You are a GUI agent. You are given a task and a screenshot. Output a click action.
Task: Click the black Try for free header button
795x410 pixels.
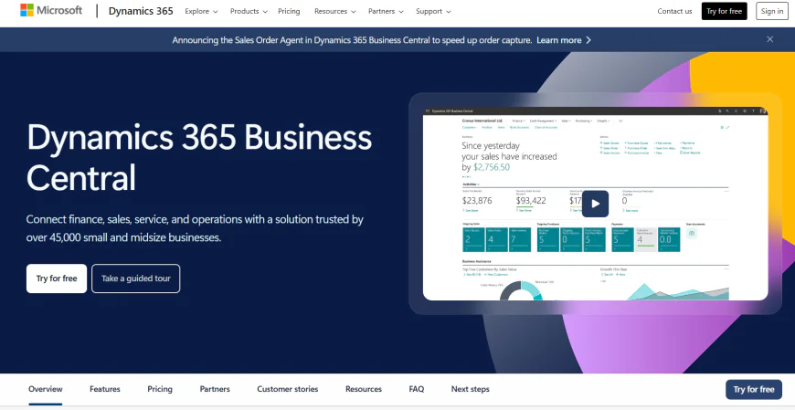724,11
